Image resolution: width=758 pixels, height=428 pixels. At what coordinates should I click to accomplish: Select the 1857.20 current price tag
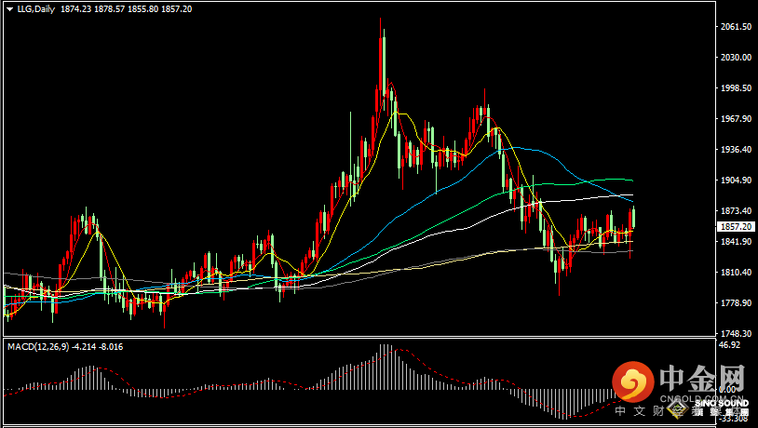pyautogui.click(x=736, y=226)
